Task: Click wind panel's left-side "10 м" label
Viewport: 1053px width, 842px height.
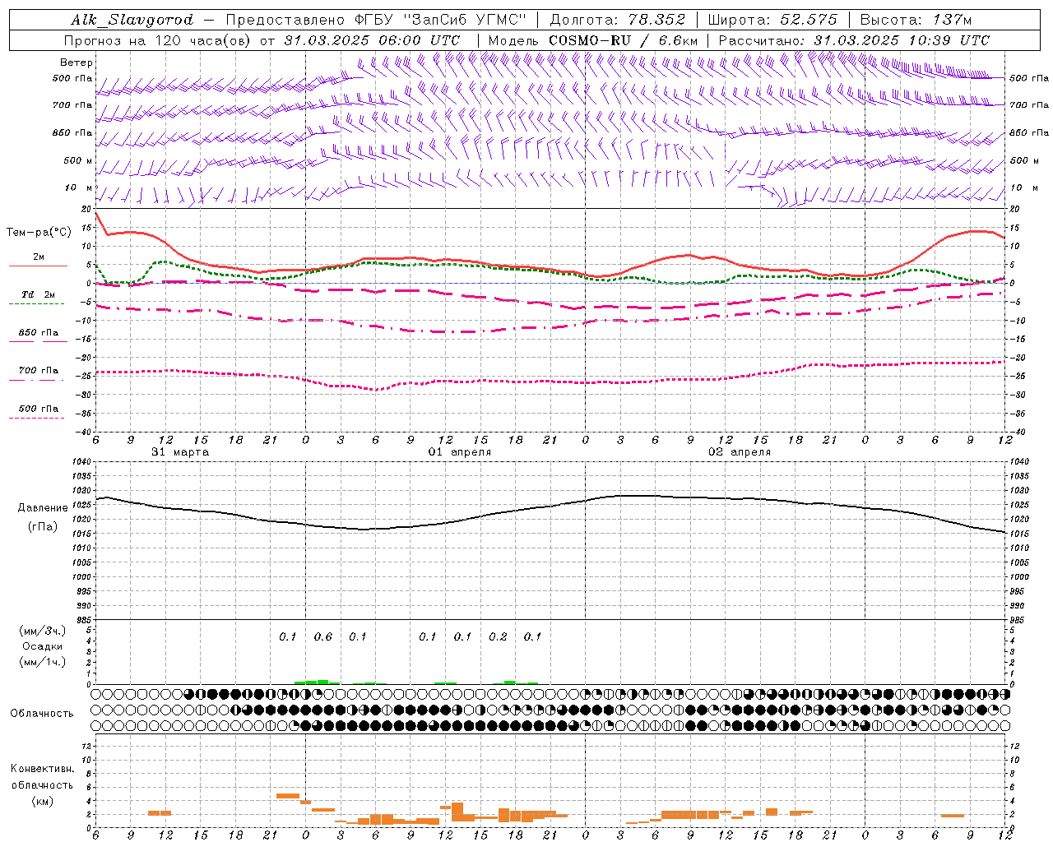Action: click(78, 187)
